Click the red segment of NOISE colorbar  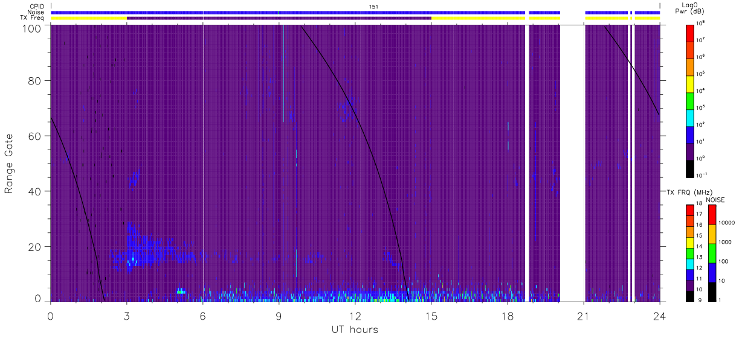pos(712,215)
